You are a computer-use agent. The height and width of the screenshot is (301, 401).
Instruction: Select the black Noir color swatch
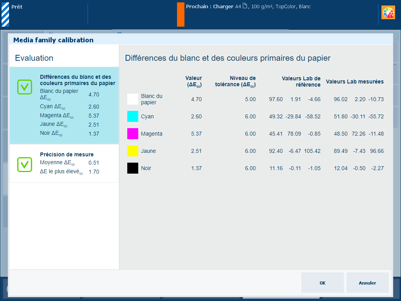click(133, 168)
